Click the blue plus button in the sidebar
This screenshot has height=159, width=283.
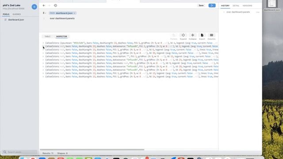(x=34, y=7)
